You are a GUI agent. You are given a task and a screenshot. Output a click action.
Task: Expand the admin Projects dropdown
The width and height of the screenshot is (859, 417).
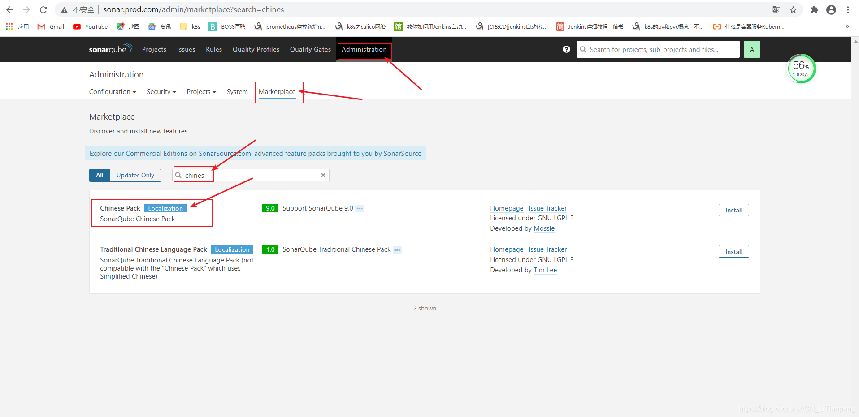tap(201, 92)
